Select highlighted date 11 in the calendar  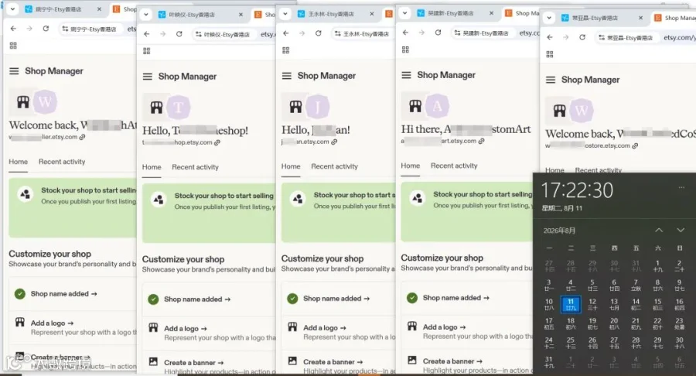[571, 305]
